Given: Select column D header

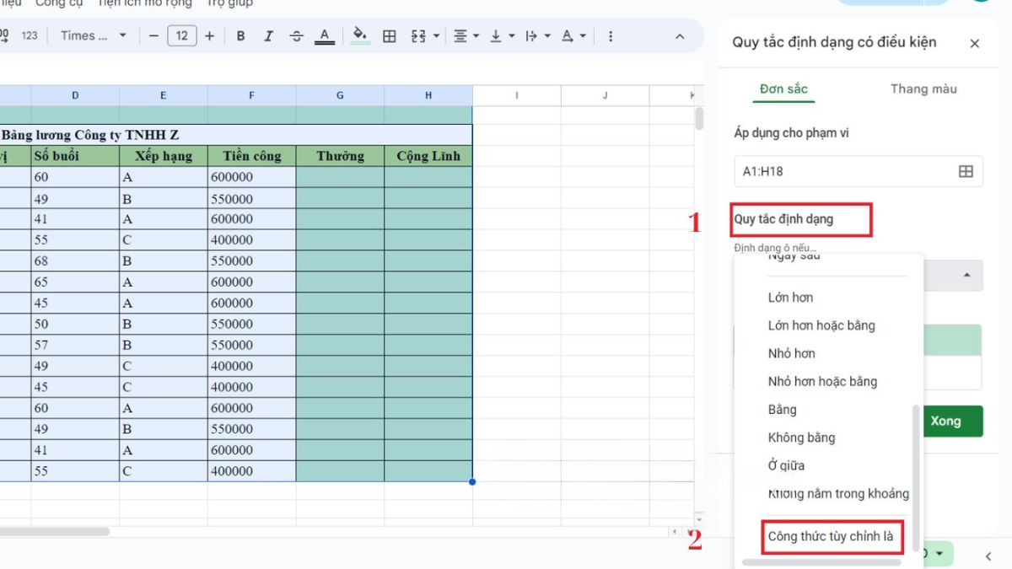Looking at the screenshot, I should [75, 96].
